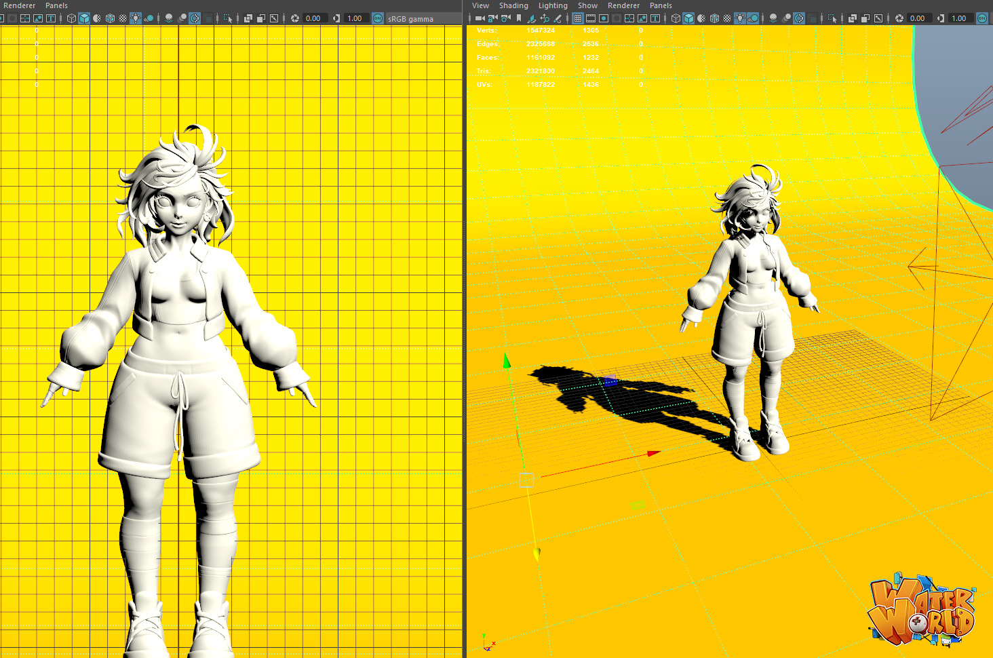Click the Bookmarks icon in right viewport
Image resolution: width=993 pixels, height=658 pixels.
coord(519,18)
